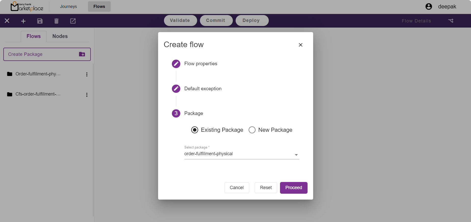The width and height of the screenshot is (471, 222).
Task: Open the Journeys menu item
Action: coord(68,7)
